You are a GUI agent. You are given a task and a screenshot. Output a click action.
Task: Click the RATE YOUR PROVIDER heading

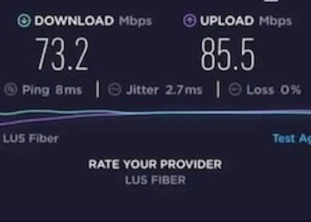155,164
